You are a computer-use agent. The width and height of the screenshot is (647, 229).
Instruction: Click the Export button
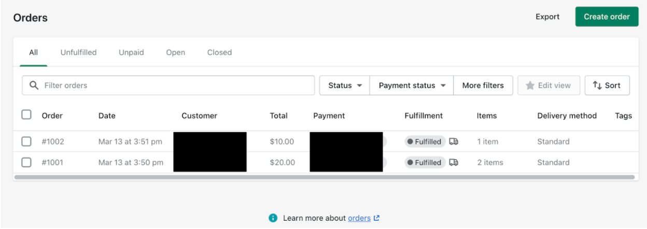click(x=547, y=17)
